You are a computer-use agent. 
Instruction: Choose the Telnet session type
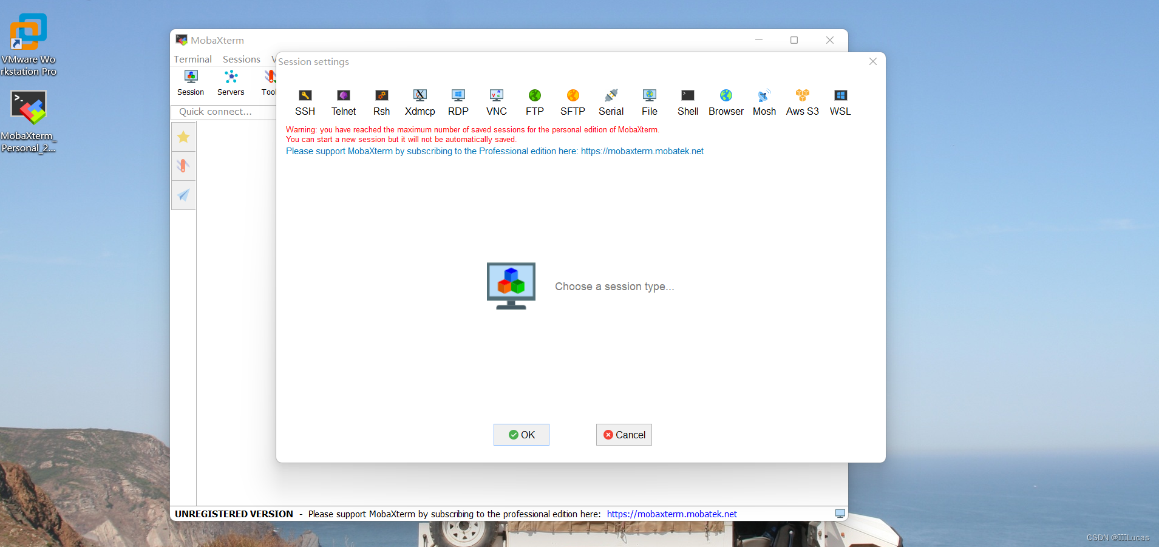click(344, 103)
